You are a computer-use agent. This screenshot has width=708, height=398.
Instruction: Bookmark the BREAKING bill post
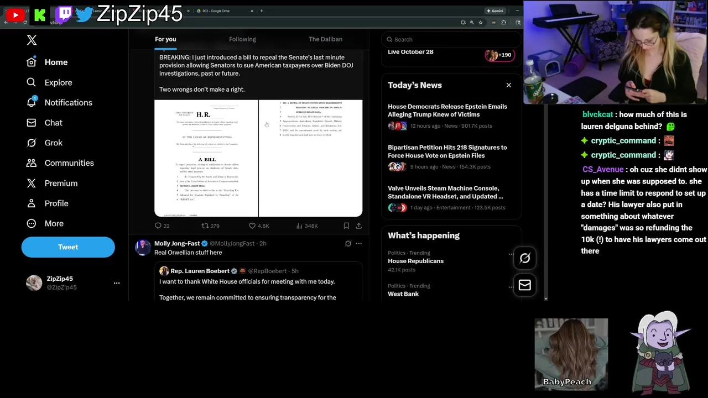pyautogui.click(x=346, y=226)
